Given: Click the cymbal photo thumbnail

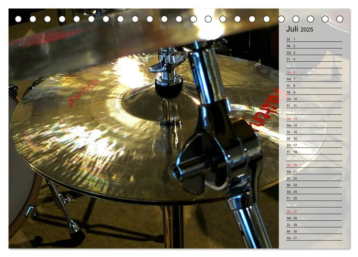Looking at the screenshot, I should click(144, 128).
